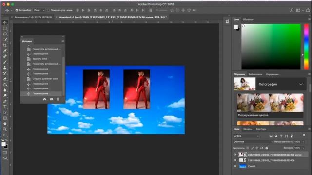This screenshot has height=175, width=312.
Task: Jump to Удалить слой history state
Action: [x=40, y=59]
